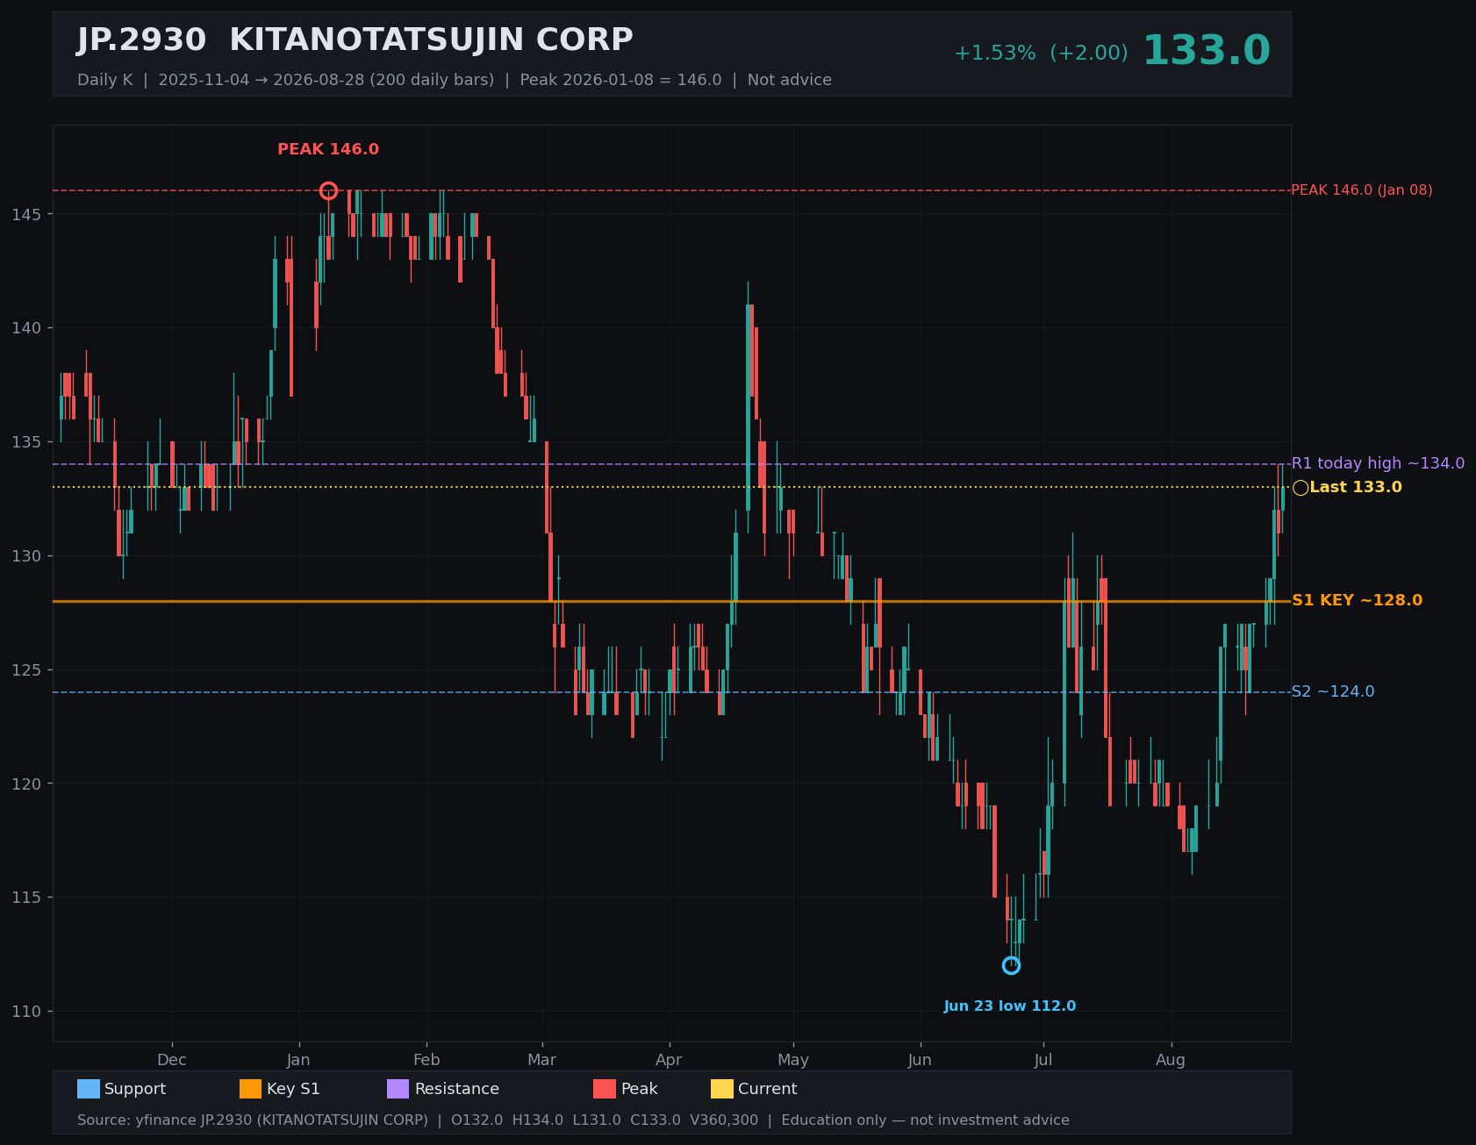Click the 'Feb' x-axis label
Image resolution: width=1476 pixels, height=1145 pixels.
click(426, 1060)
